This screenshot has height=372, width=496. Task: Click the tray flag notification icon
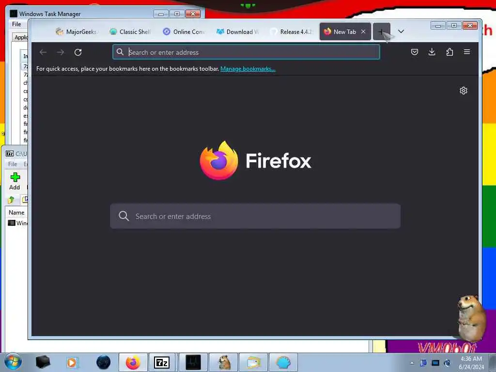(423, 363)
